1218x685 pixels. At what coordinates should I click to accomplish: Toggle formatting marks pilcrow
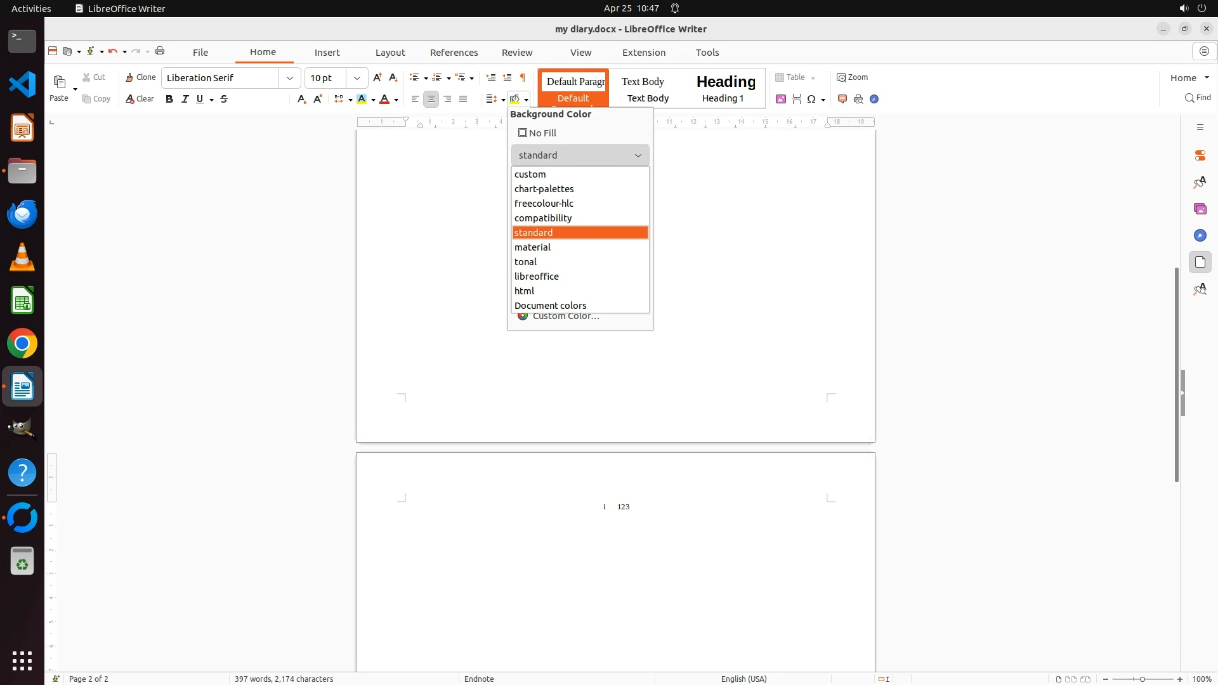[x=523, y=77]
